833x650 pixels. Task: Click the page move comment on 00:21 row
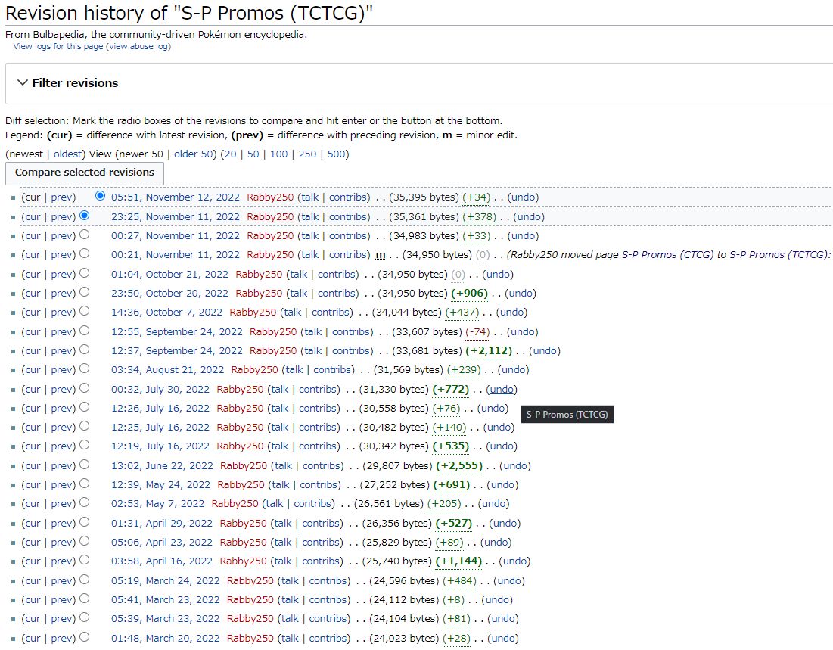click(669, 255)
